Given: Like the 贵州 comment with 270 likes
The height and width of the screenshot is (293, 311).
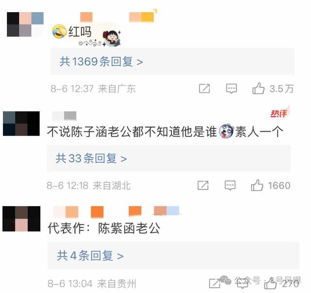Looking at the screenshot, I should (270, 283).
